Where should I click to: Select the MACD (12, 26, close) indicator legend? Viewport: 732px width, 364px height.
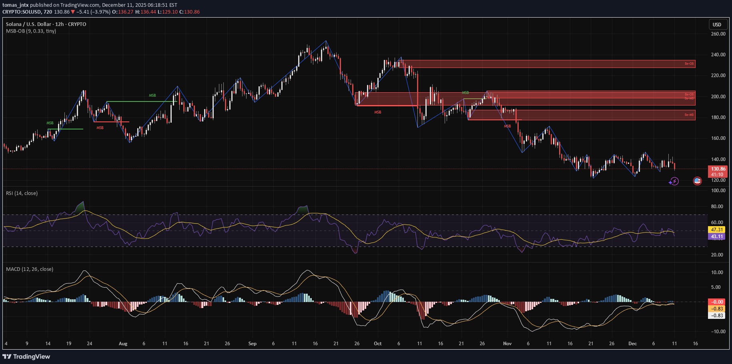coord(30,269)
